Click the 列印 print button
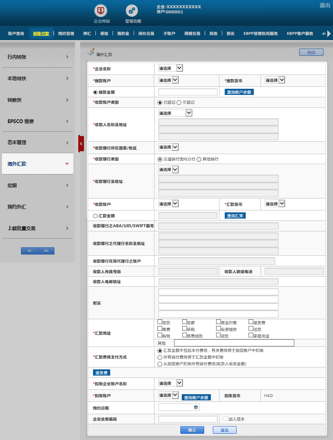The height and width of the screenshot is (440, 333). coord(311,52)
